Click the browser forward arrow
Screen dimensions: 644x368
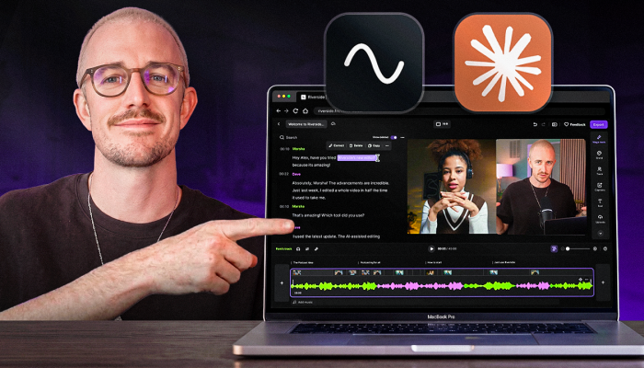pos(286,111)
